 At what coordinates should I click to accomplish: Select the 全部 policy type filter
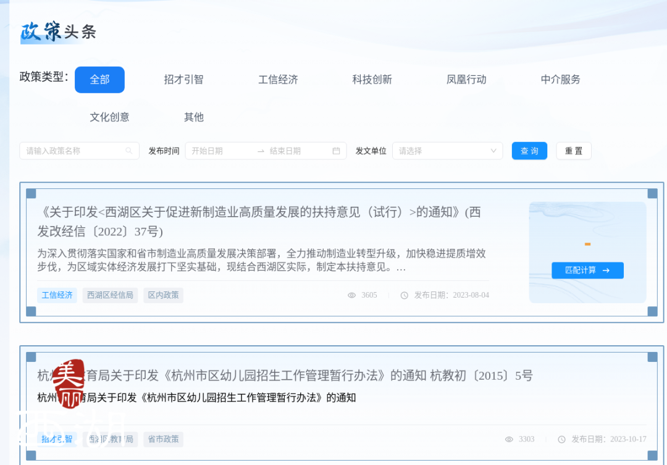coord(99,80)
